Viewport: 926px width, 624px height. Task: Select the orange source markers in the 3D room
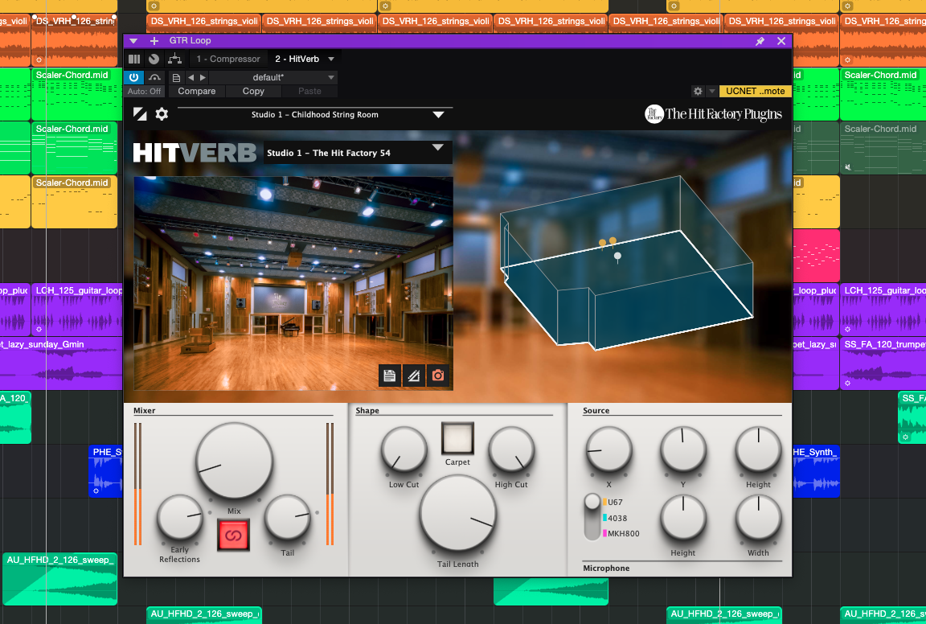click(608, 242)
